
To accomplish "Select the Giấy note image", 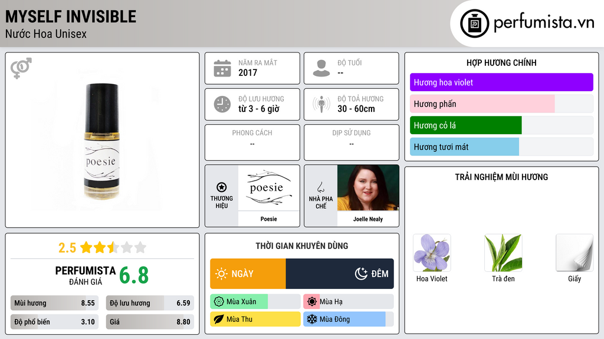I will [x=575, y=253].
